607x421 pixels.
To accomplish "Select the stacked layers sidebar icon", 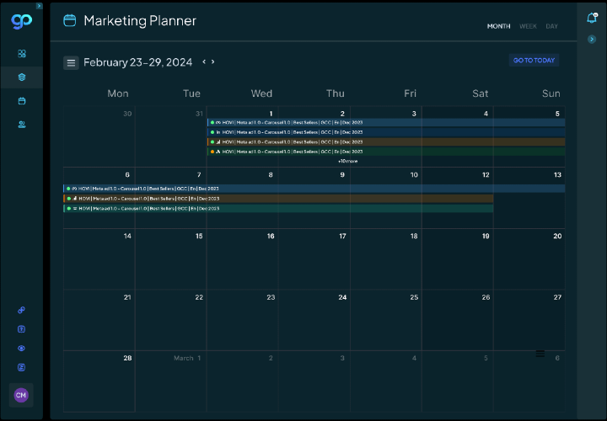I will click(22, 77).
